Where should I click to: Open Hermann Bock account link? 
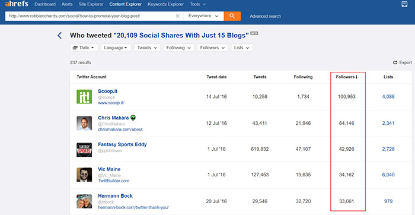point(115,196)
